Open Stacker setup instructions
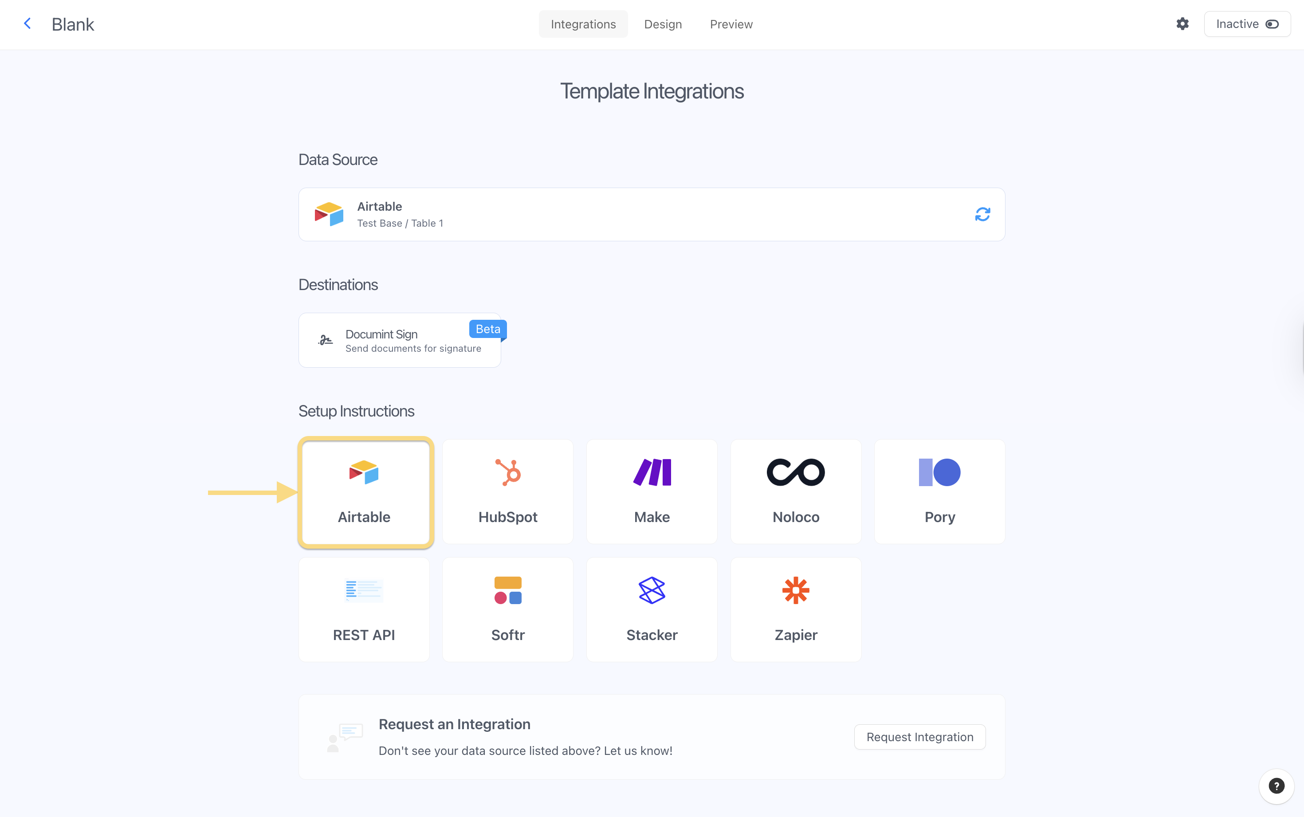The image size is (1304, 817). [652, 609]
